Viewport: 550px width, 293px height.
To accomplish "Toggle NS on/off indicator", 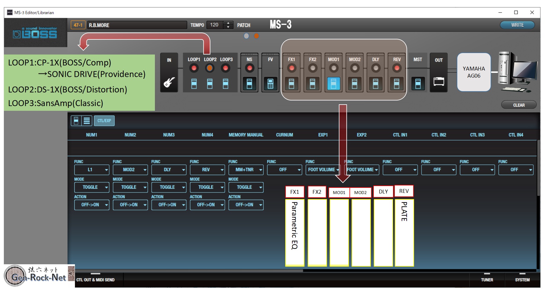I will click(x=249, y=68).
